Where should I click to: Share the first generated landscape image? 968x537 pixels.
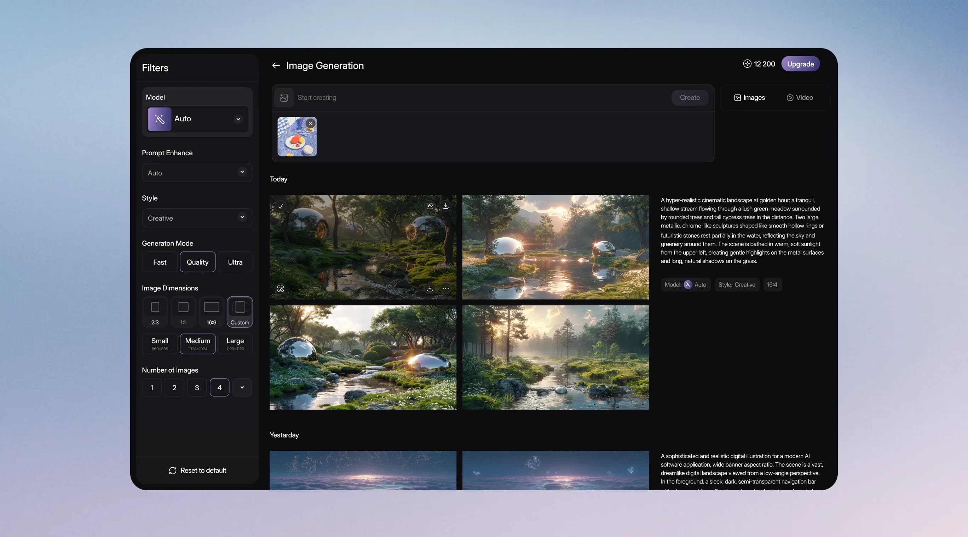coord(430,206)
